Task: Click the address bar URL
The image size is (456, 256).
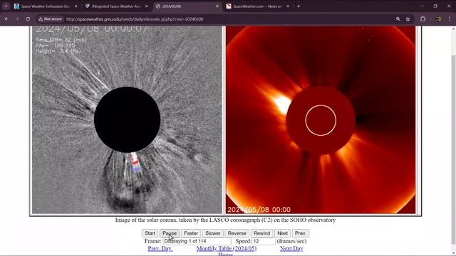Action: [x=135, y=19]
